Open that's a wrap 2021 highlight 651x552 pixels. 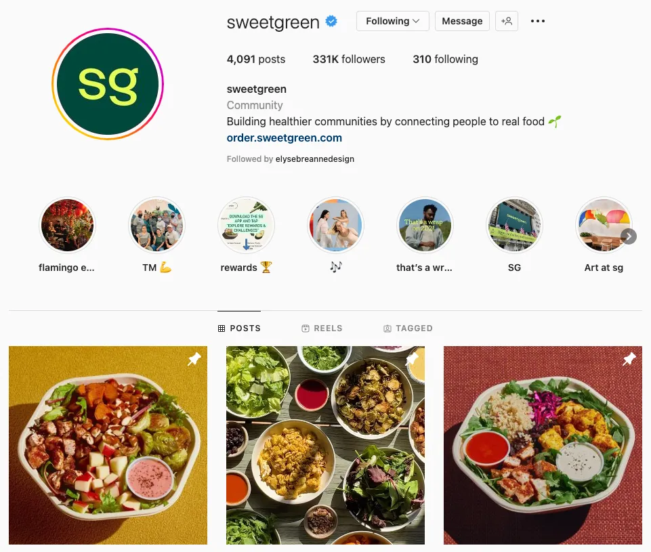(425, 226)
